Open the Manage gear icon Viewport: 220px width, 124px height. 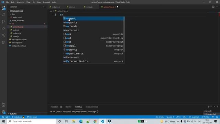point(3,112)
